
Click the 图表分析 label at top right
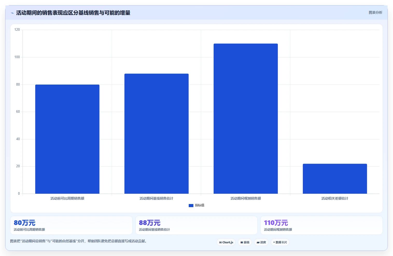tap(375, 12)
